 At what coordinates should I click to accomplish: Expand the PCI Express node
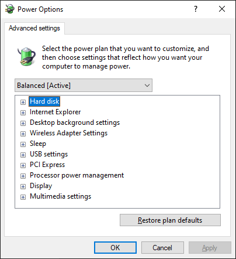(x=23, y=165)
